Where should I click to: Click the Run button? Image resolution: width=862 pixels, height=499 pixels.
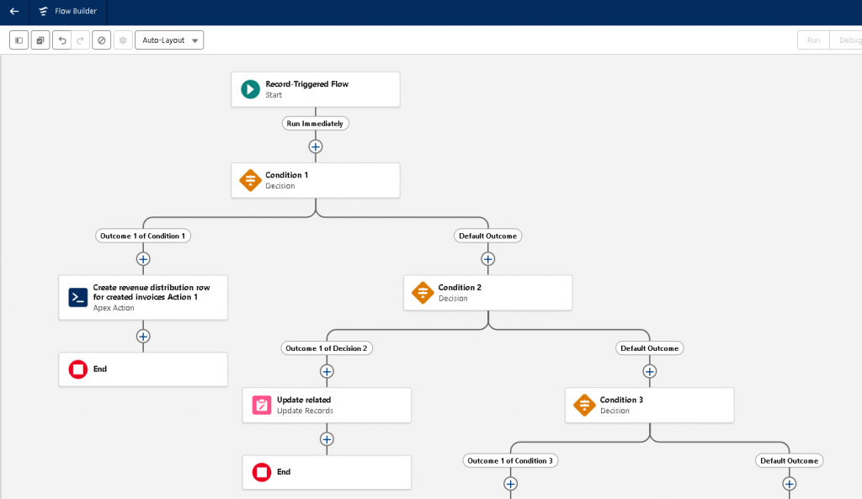pos(813,40)
